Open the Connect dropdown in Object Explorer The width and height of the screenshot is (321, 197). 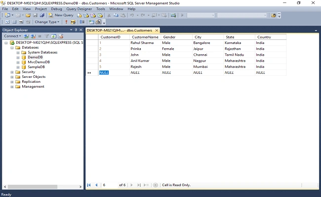pyautogui.click(x=12, y=36)
